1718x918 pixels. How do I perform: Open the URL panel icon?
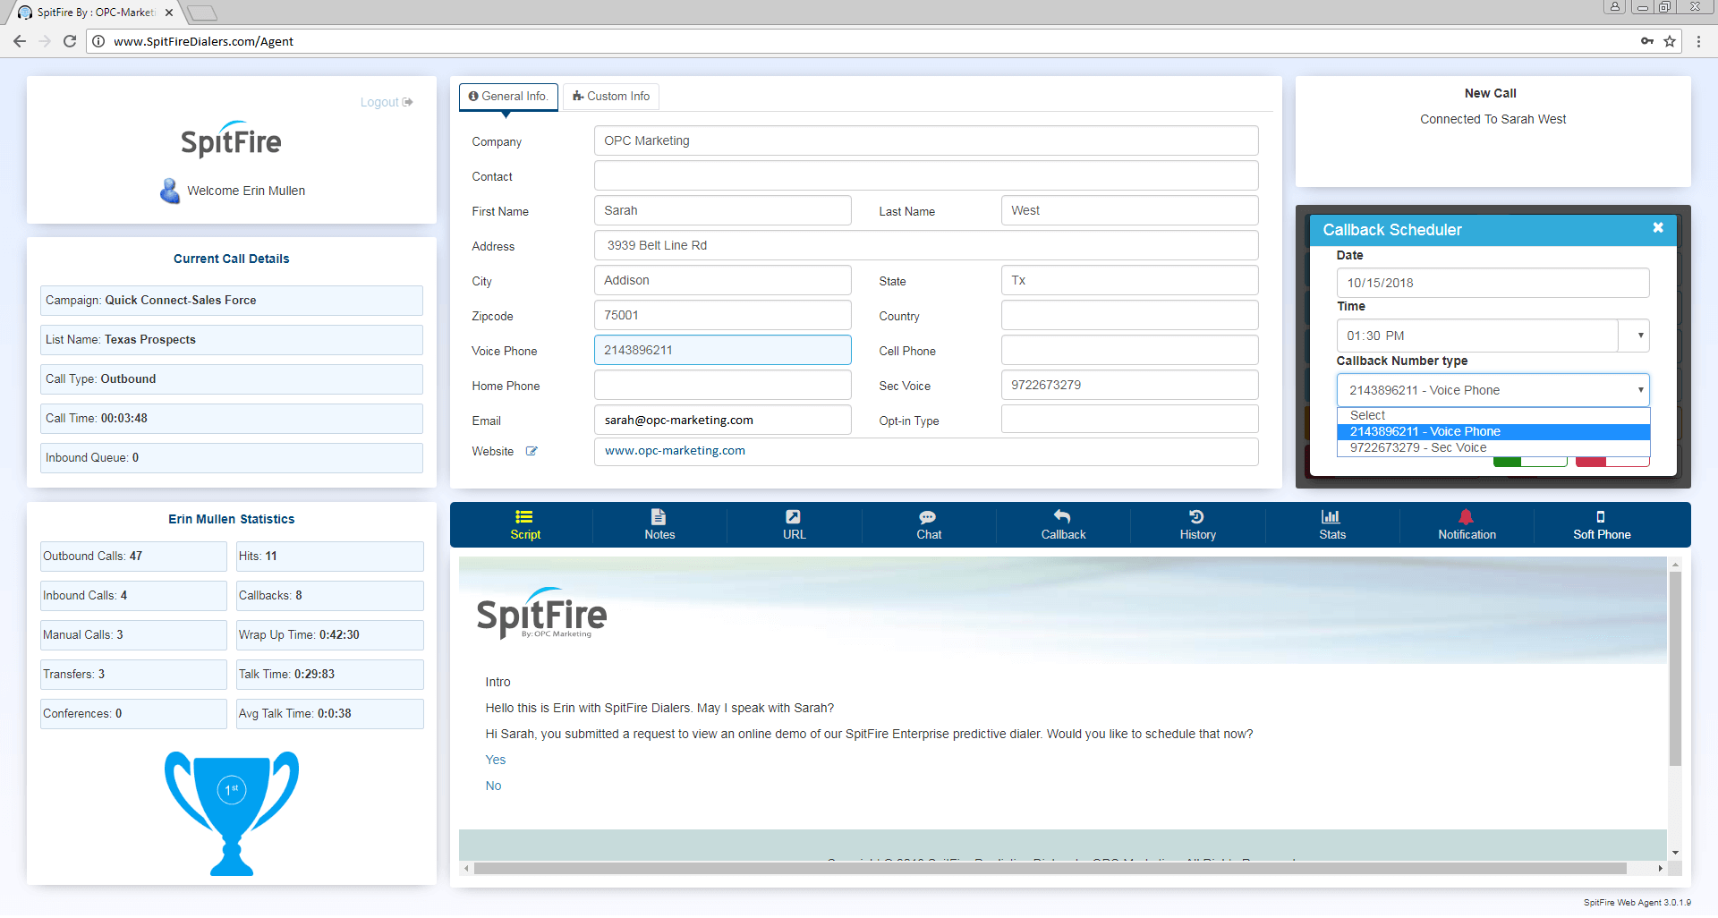[x=793, y=516]
